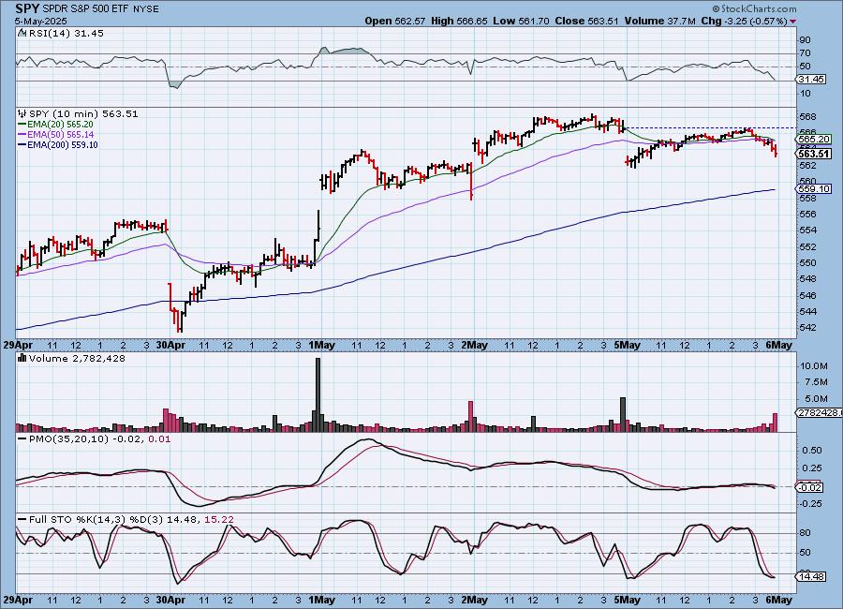Click the RSI(14) indicator icon
Image resolution: width=843 pixels, height=609 pixels.
[x=22, y=33]
